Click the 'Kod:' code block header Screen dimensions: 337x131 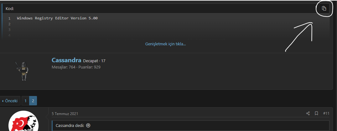pyautogui.click(x=10, y=8)
